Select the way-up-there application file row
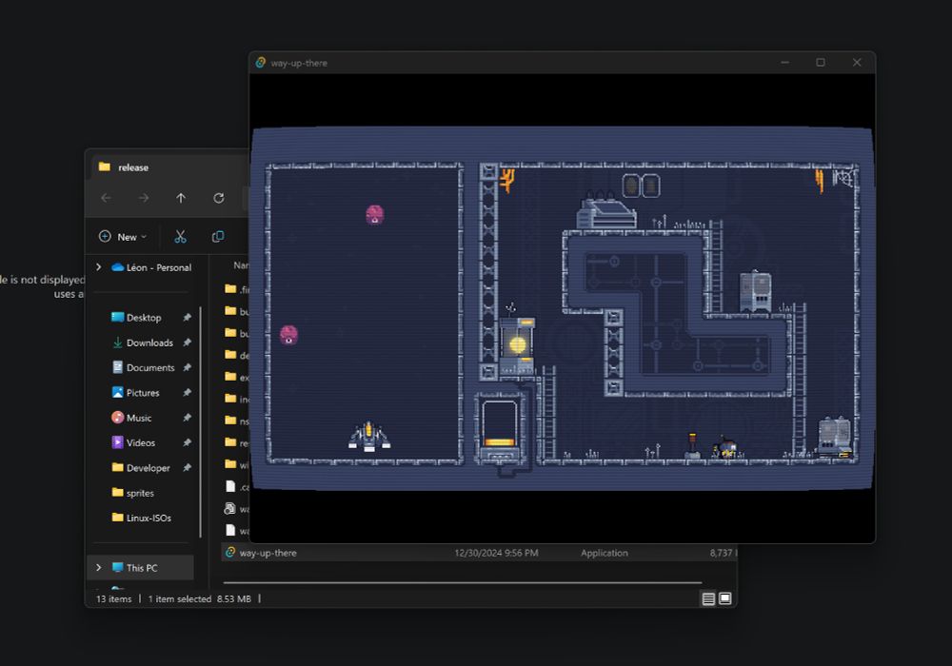The width and height of the screenshot is (952, 666). 480,553
